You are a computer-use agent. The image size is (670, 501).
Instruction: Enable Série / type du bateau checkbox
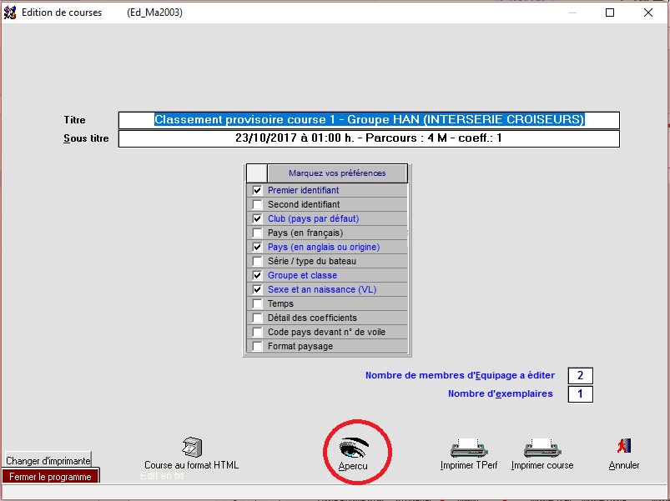tap(257, 261)
